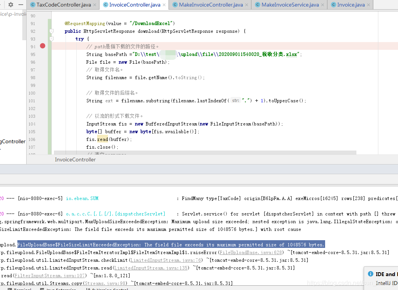398x290 pixels.
Task: Open the MakeInvoiceController.java tab
Action: [211, 5]
